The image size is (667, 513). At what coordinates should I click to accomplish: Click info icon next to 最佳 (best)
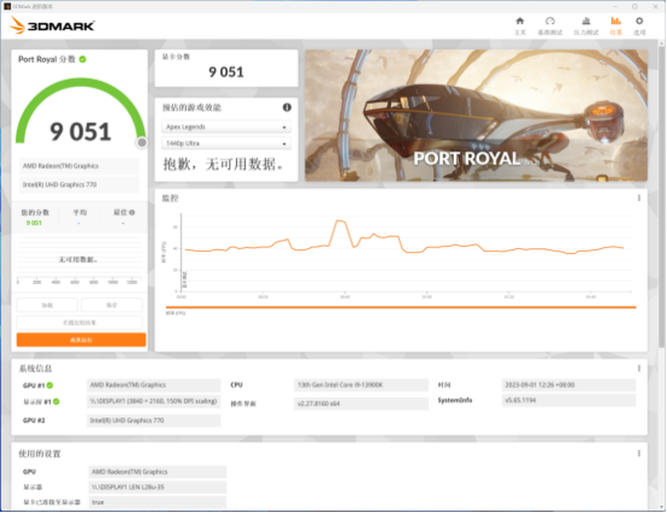[x=131, y=212]
